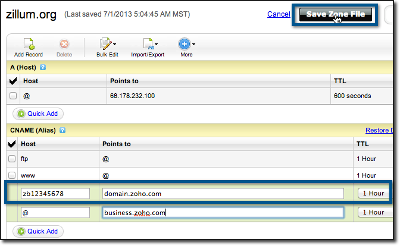
Task: Click green arrow icon in A section Quick Add
Action: tap(21, 113)
